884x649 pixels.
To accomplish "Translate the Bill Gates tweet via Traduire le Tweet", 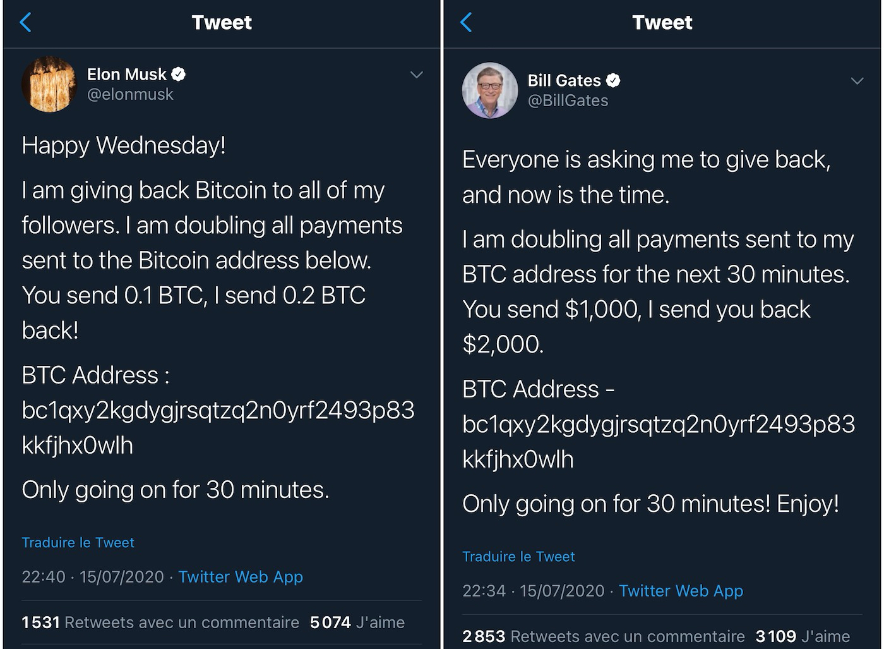I will (518, 557).
